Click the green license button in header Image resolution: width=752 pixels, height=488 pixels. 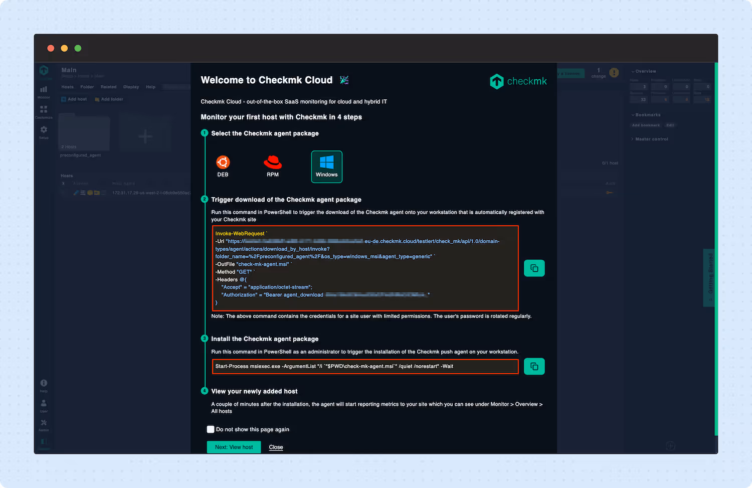[x=571, y=73]
